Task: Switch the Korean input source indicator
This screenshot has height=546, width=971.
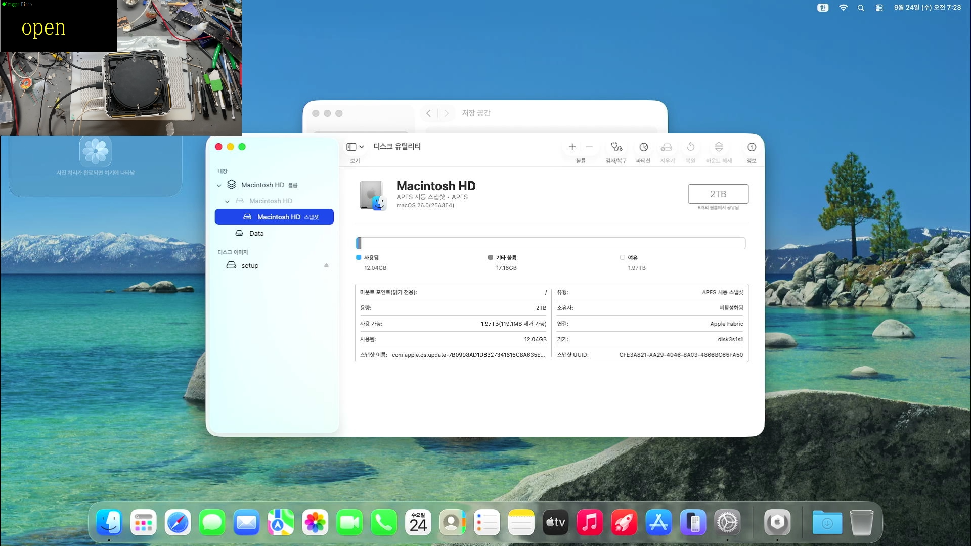Action: tap(822, 8)
